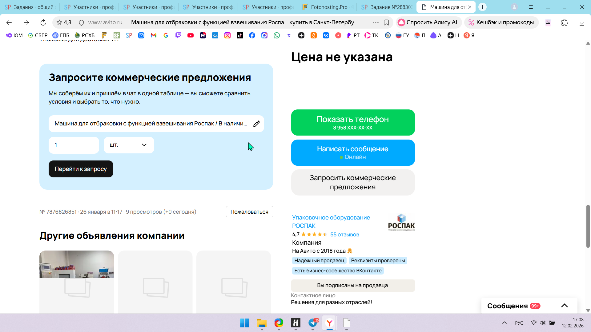The image size is (591, 332).
Task: Open the unit 'шт.' dropdown
Action: click(129, 145)
